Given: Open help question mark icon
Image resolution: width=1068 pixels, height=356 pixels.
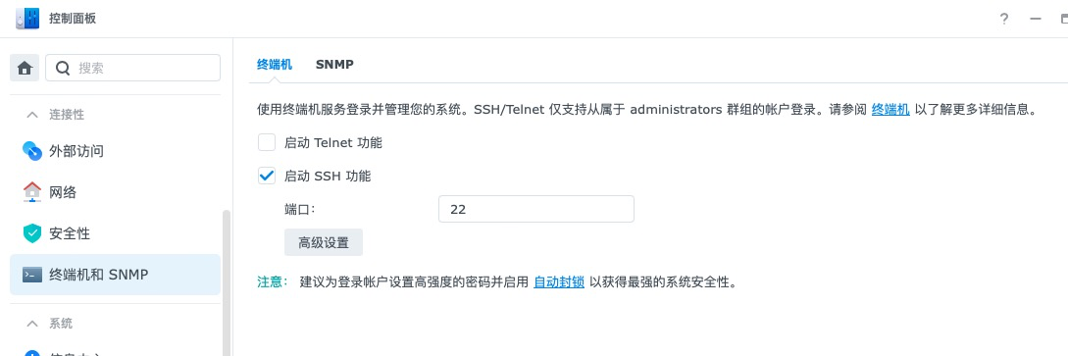Looking at the screenshot, I should [x=1003, y=19].
